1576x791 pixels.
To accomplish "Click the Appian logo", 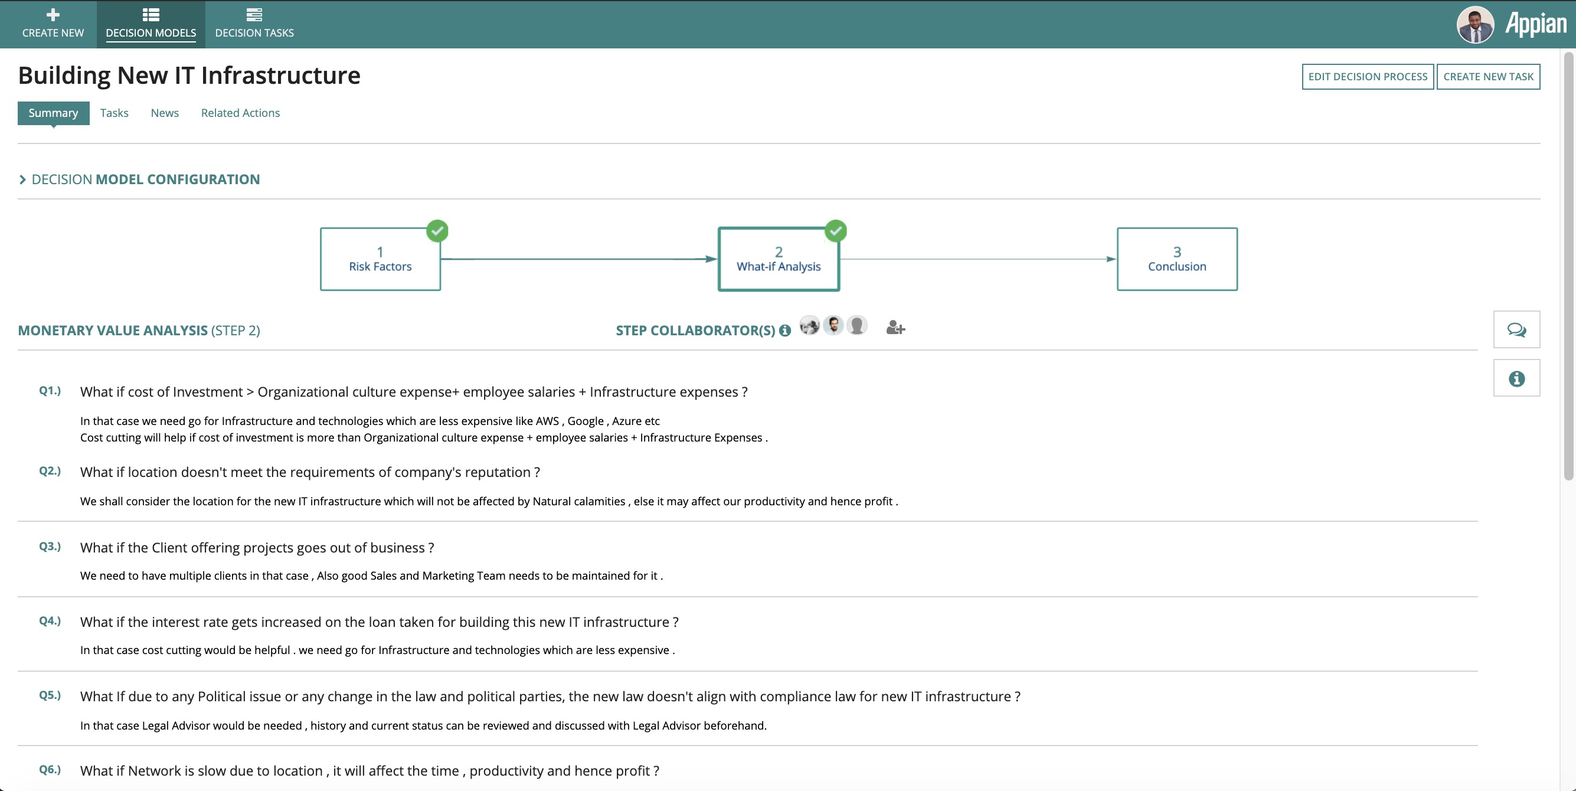I will 1536,24.
